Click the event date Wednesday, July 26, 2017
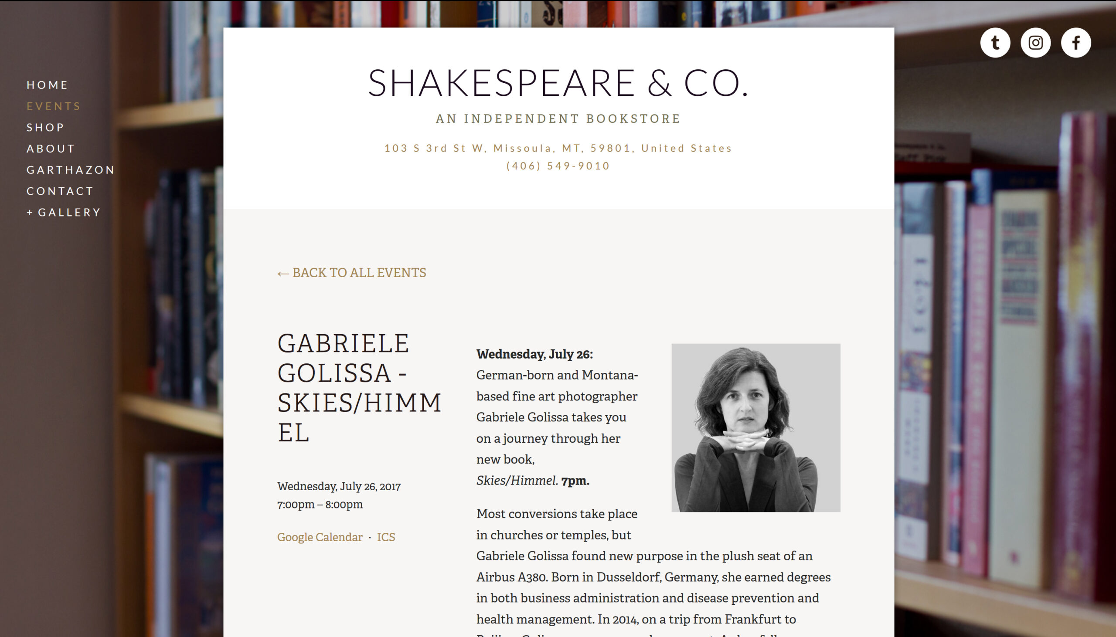Viewport: 1116px width, 637px height. tap(339, 487)
